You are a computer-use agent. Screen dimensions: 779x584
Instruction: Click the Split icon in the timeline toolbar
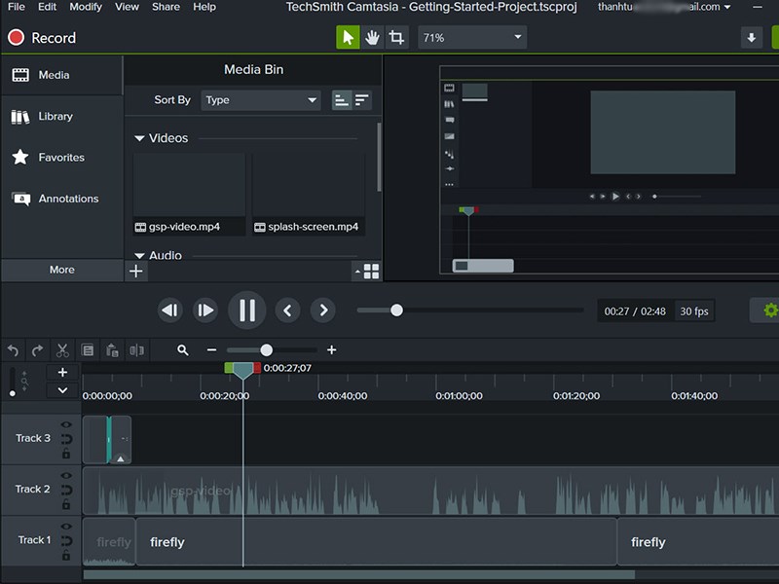click(x=136, y=350)
